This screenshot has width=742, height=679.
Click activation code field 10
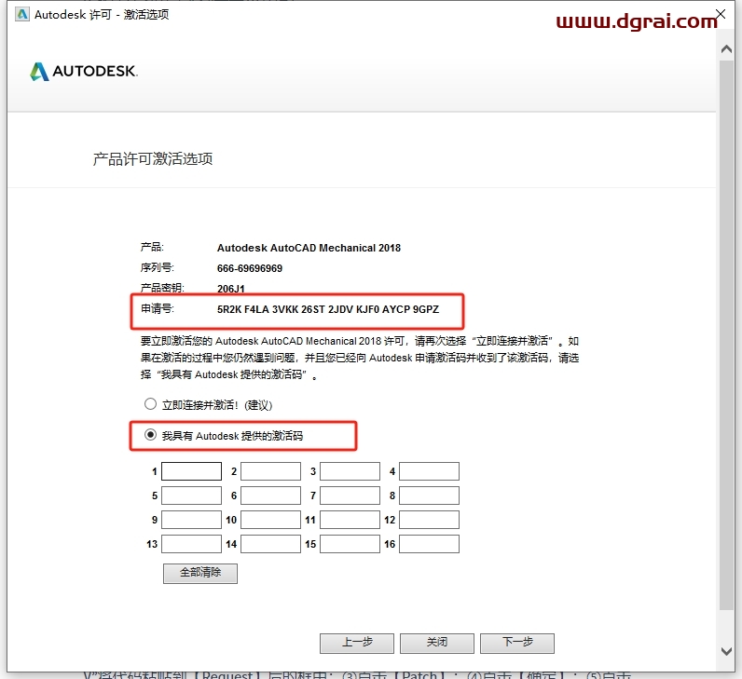270,520
